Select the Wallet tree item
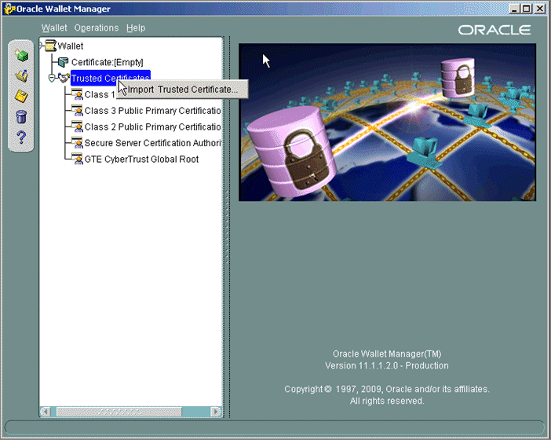551x440 pixels. click(71, 46)
